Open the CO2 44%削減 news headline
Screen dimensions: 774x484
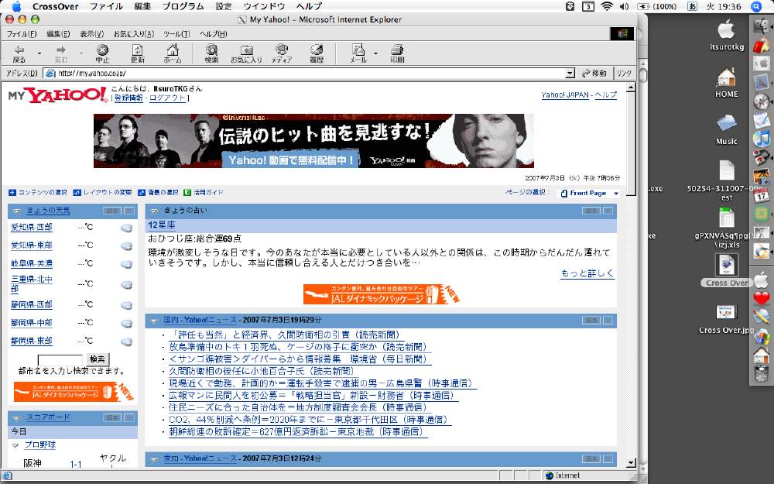(310, 419)
